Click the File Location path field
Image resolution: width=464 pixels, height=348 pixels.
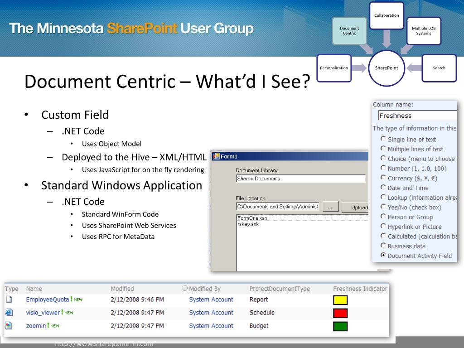coord(278,206)
